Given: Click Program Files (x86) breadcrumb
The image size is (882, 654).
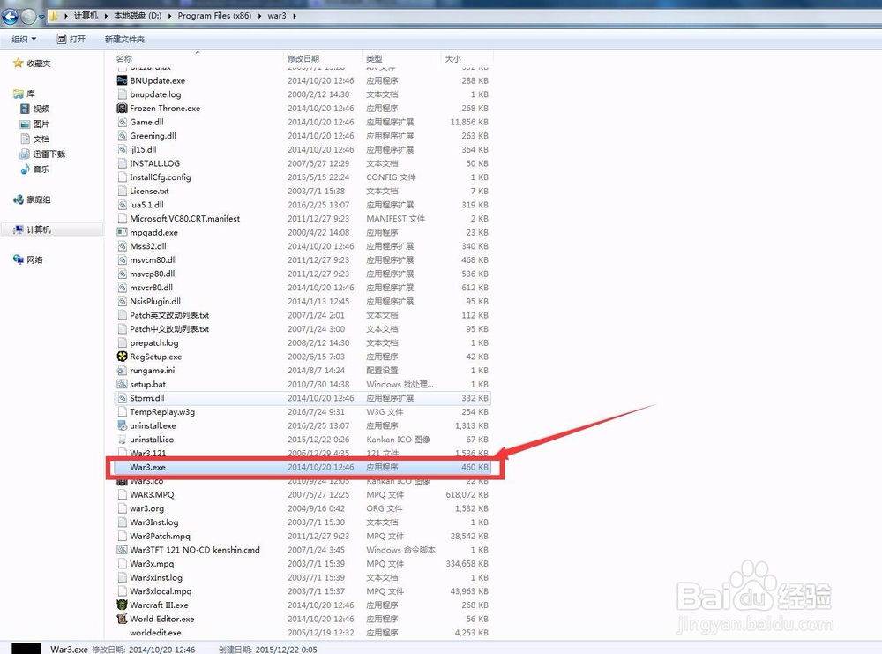Looking at the screenshot, I should point(214,16).
